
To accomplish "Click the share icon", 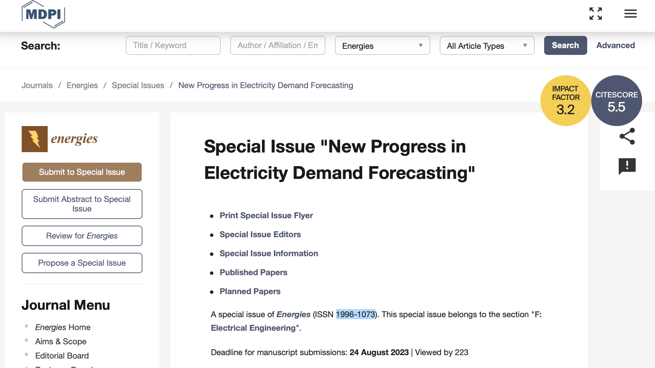I will click(627, 136).
